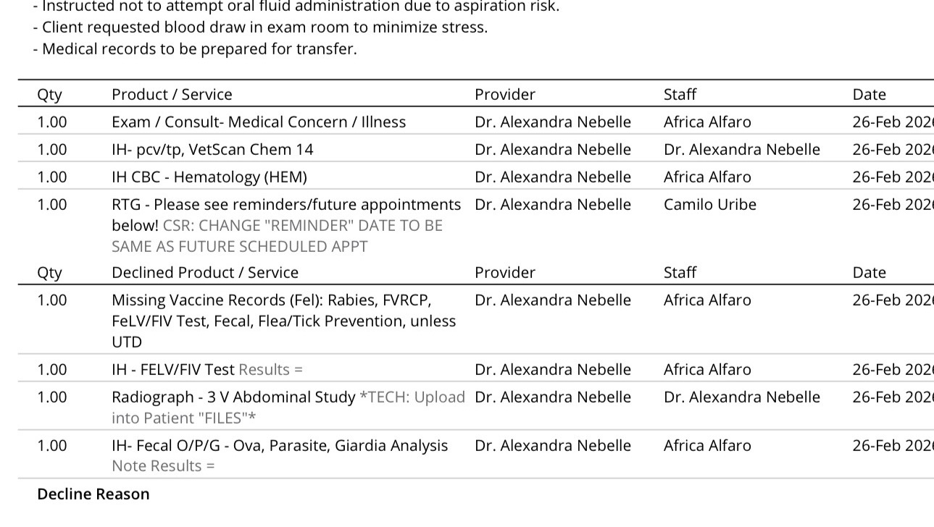934x527 pixels.
Task: Click the "Date" header in the declined services table
Action: coord(869,273)
